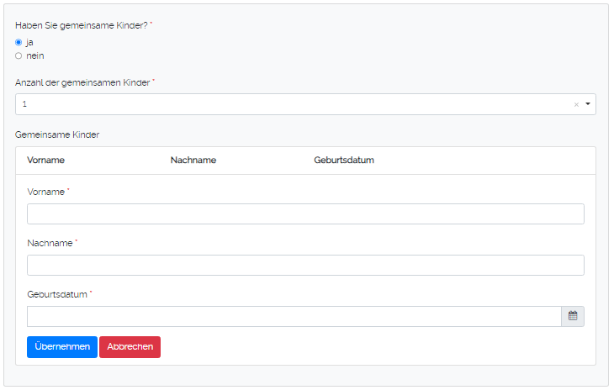Click the Nachname column header

click(x=193, y=161)
